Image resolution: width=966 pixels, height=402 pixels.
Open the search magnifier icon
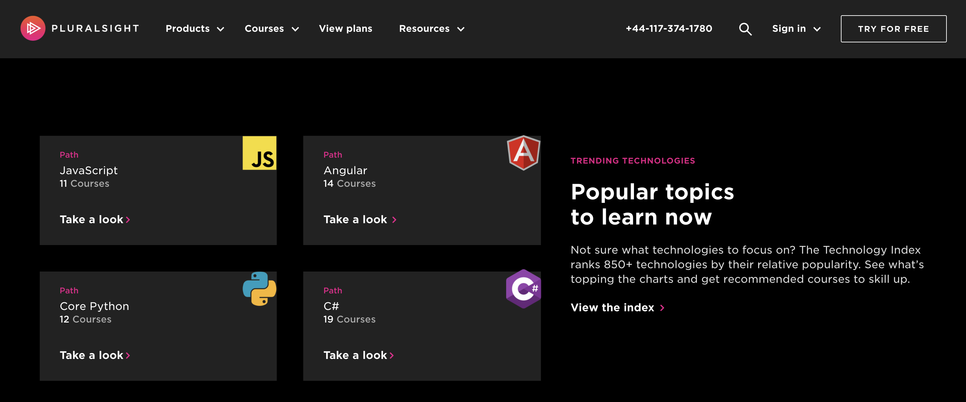[x=746, y=28]
